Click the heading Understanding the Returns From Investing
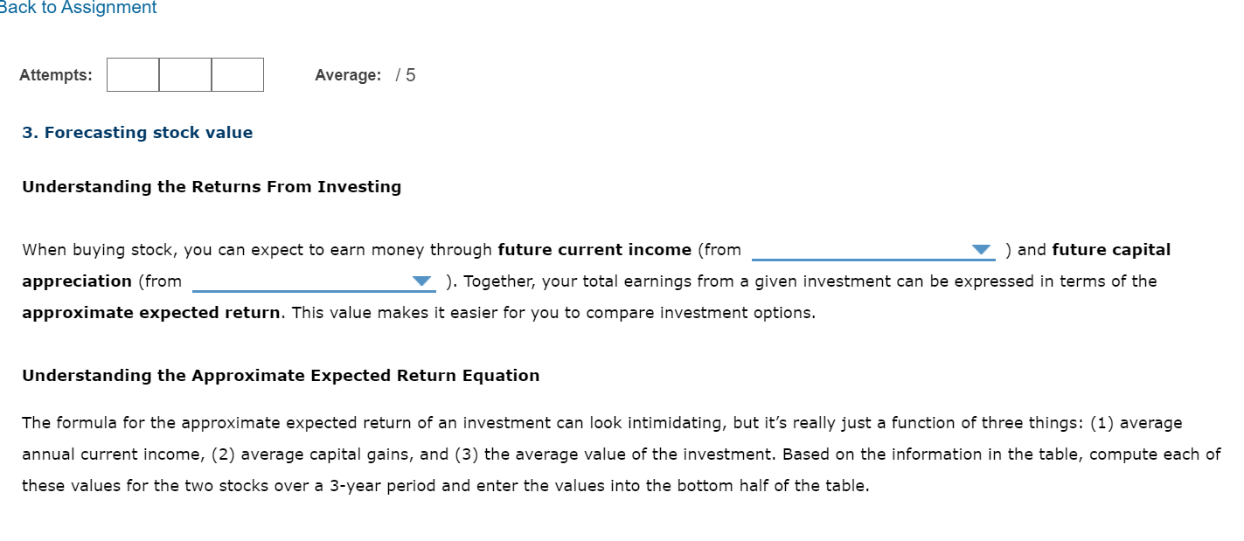The width and height of the screenshot is (1244, 541). coord(212,186)
